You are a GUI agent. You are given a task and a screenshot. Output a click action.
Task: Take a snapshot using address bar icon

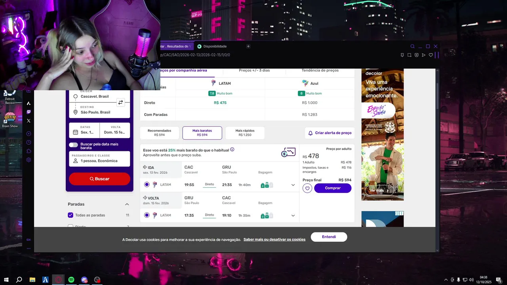(409, 55)
